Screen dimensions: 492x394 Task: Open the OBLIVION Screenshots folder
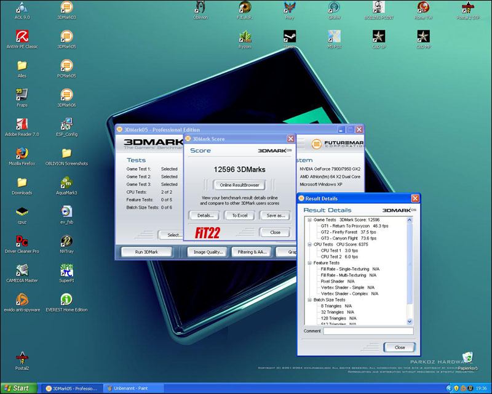coord(66,156)
